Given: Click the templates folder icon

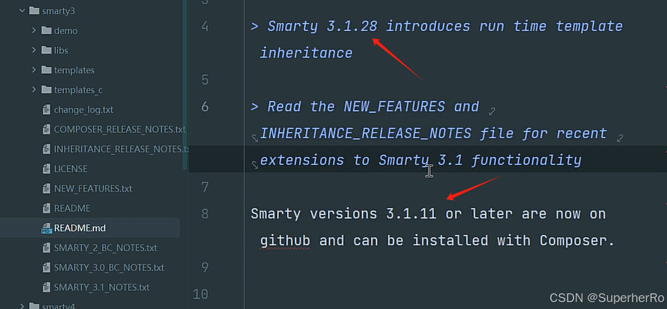Looking at the screenshot, I should pos(46,70).
